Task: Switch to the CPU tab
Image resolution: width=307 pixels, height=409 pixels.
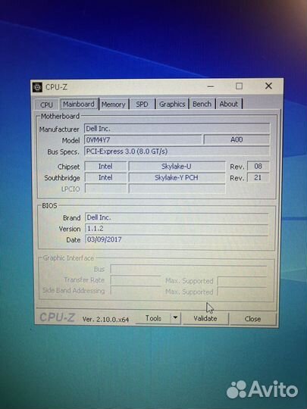Action: pyautogui.click(x=46, y=105)
